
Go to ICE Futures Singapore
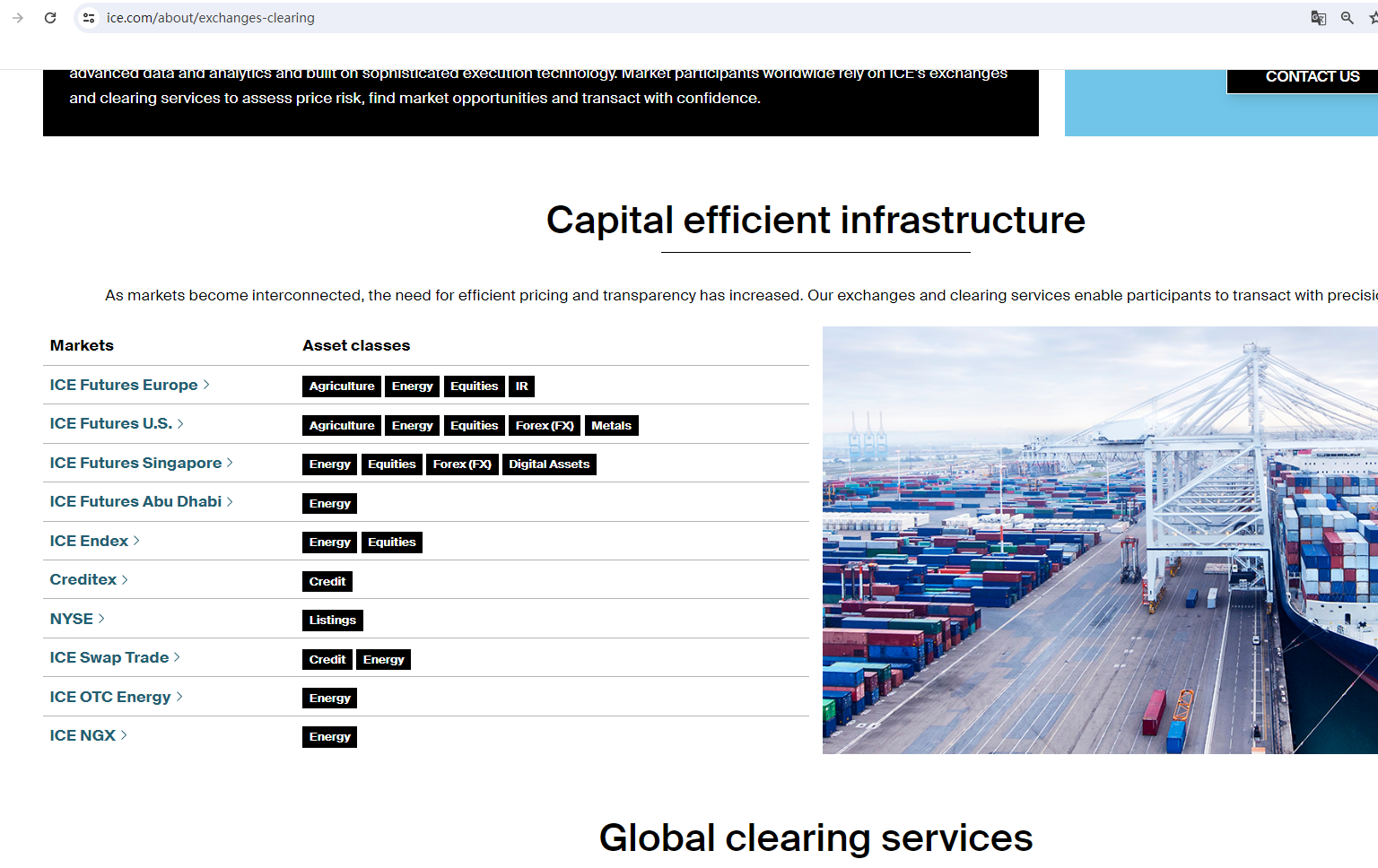click(135, 463)
